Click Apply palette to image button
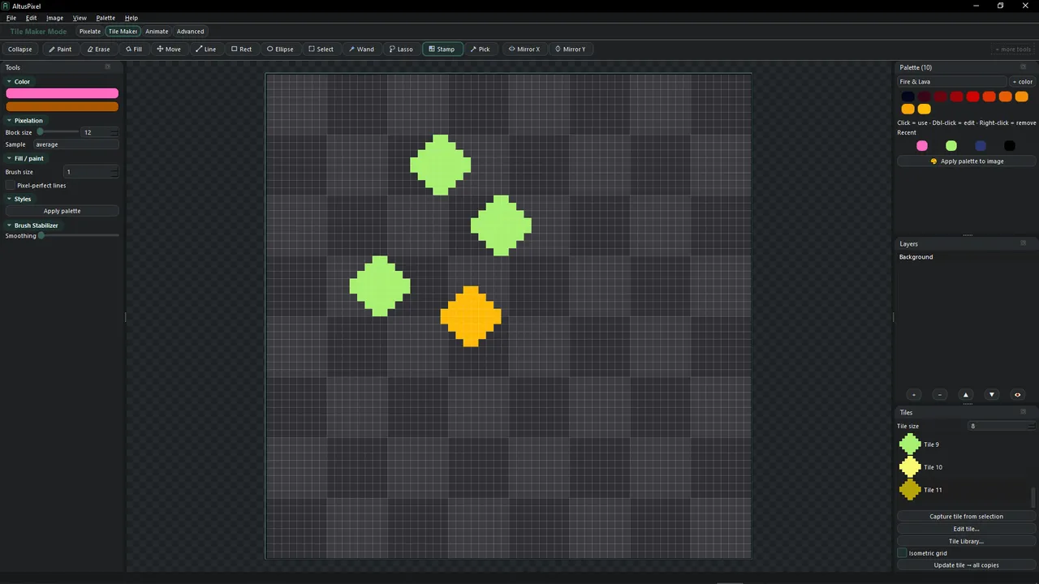1039x584 pixels. coord(967,161)
